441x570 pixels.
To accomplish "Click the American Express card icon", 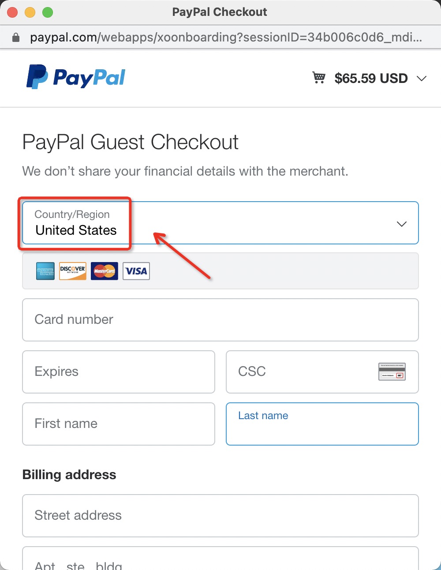I will tap(45, 271).
